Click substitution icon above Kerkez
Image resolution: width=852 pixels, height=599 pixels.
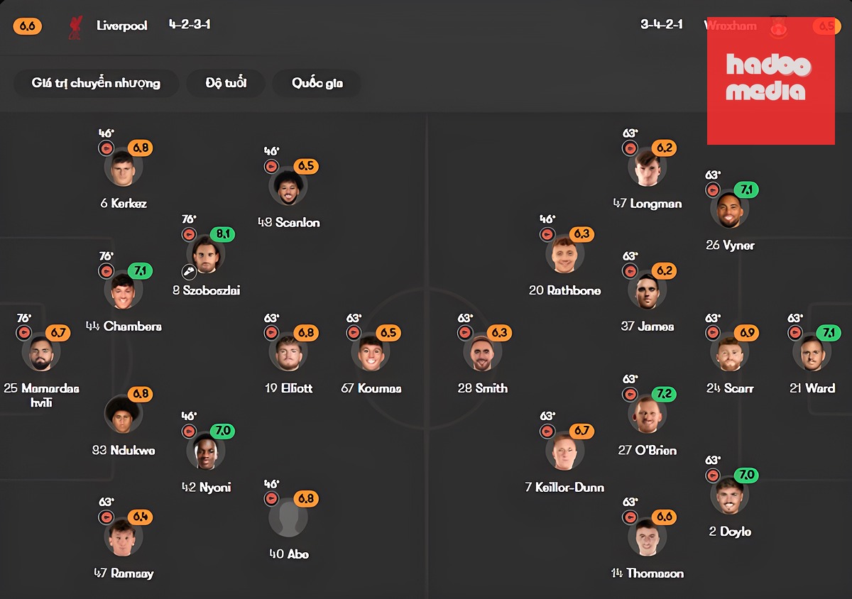tap(106, 148)
